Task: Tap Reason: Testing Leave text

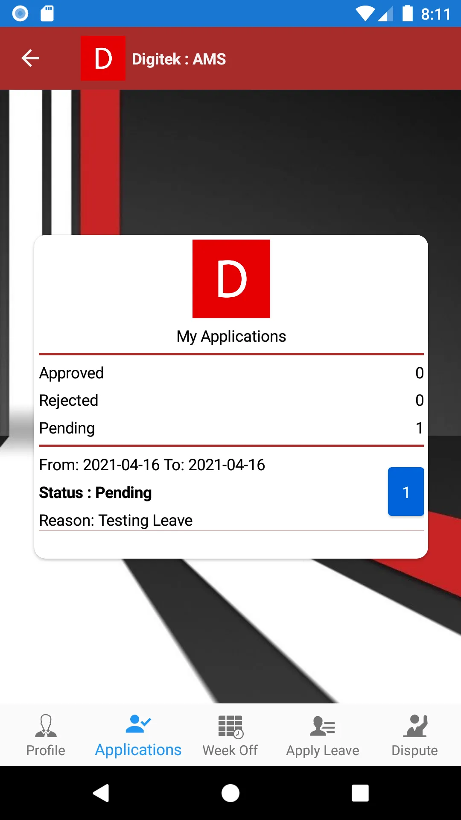Action: pos(116,521)
